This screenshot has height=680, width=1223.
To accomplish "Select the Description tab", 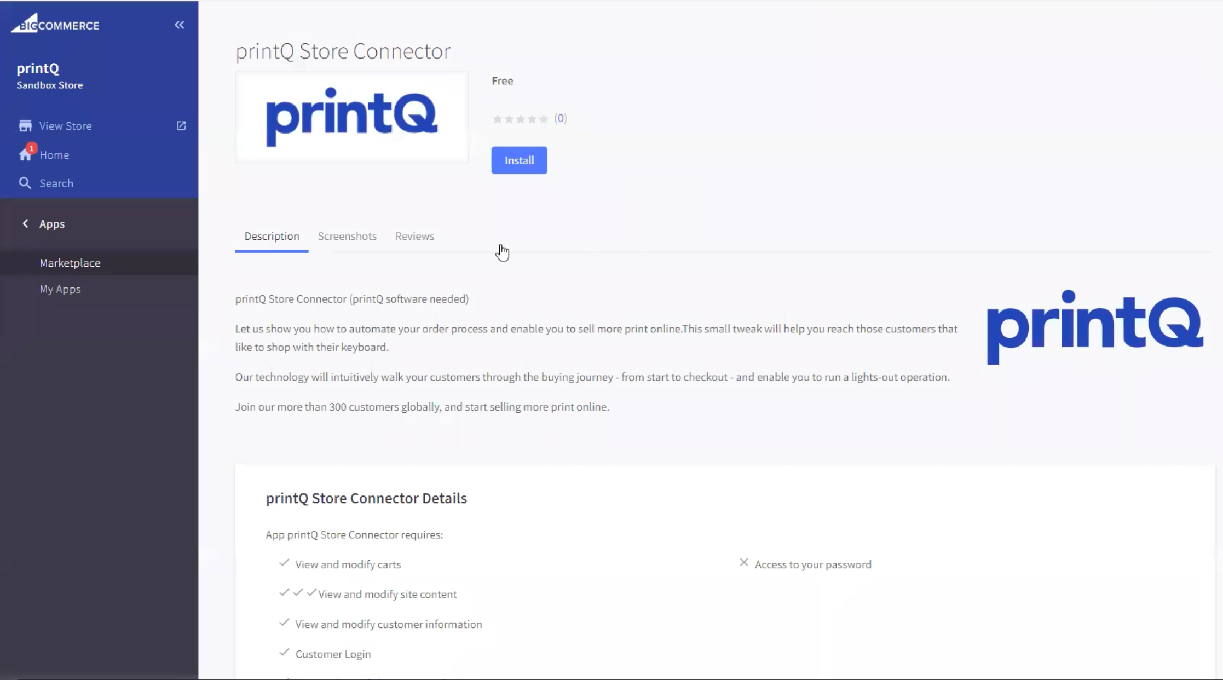I will point(272,237).
